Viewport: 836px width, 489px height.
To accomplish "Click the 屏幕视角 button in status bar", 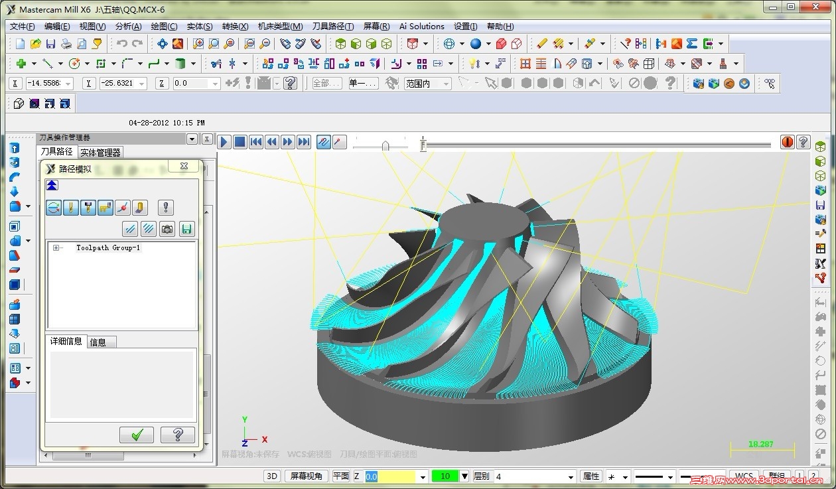I will (307, 476).
